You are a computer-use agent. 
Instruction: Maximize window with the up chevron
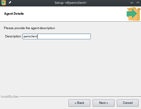tap(138, 3)
